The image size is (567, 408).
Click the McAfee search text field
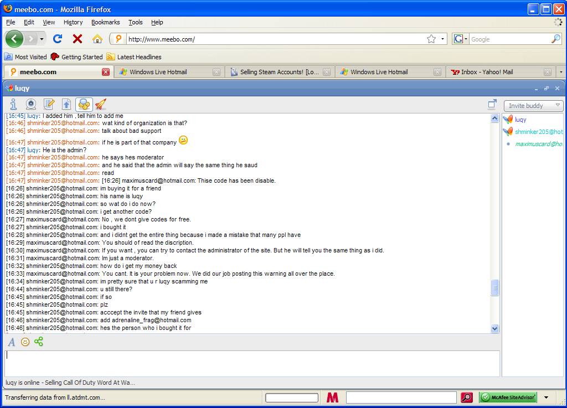(x=401, y=397)
